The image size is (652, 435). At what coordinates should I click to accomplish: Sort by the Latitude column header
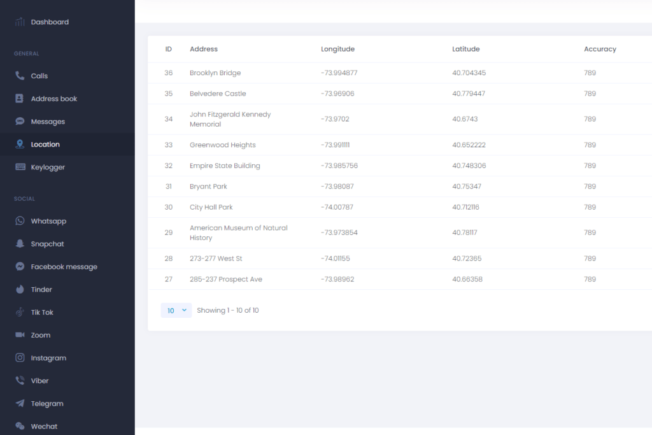point(465,49)
